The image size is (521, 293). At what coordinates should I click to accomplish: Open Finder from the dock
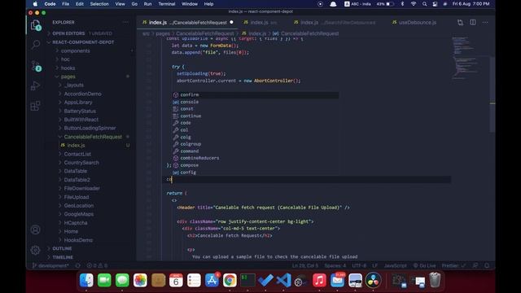pyautogui.click(x=86, y=280)
